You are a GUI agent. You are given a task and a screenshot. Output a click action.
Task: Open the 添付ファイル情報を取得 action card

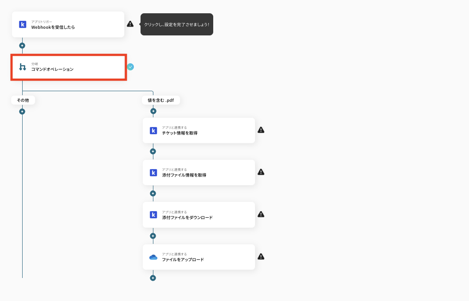coord(199,173)
